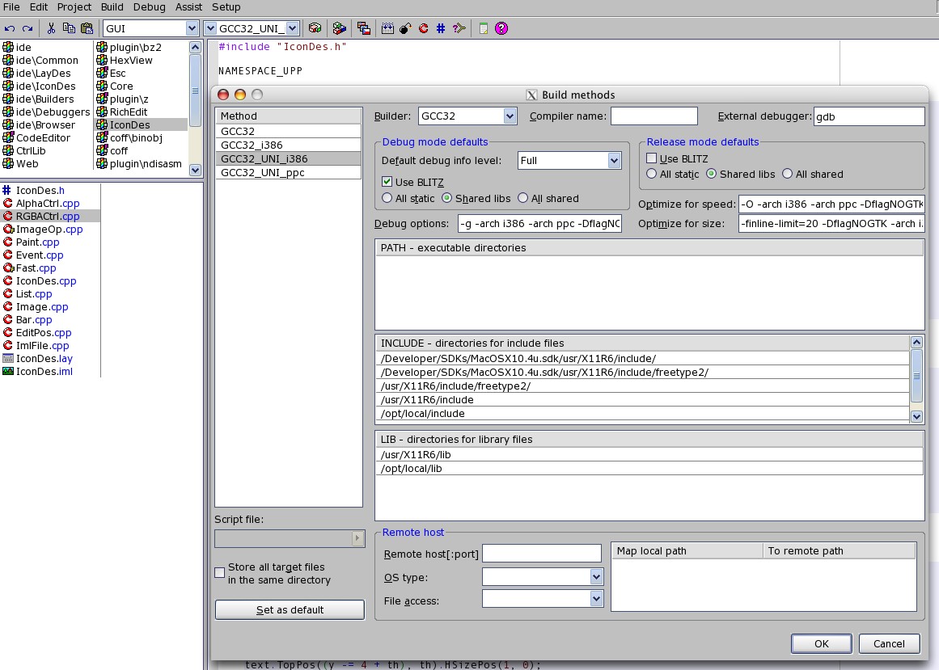Enable Use BLITZ in Release mode defaults
Screen dimensions: 939x670
pyautogui.click(x=652, y=158)
